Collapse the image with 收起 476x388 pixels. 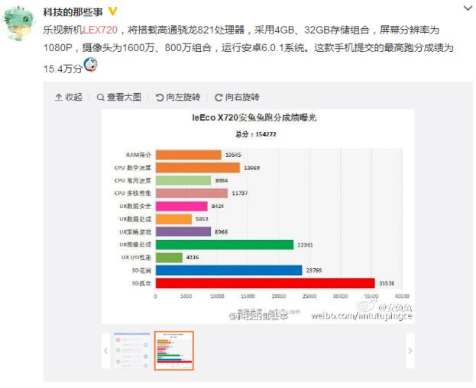click(69, 98)
